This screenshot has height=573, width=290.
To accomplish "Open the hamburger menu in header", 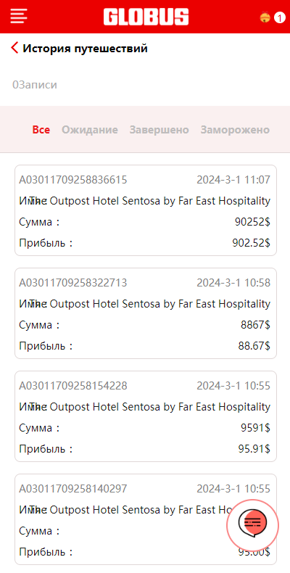I will (19, 16).
